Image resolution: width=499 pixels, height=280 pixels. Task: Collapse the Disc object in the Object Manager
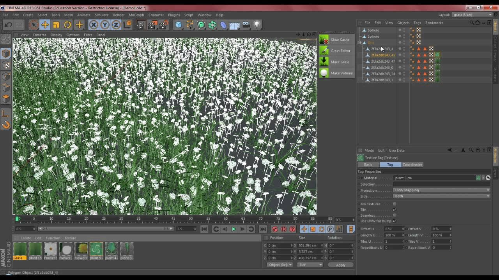[359, 43]
